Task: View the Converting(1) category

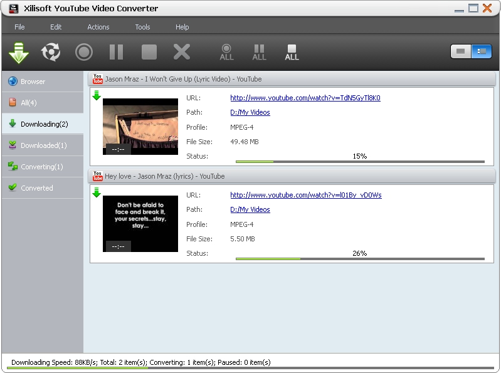Action: (43, 167)
